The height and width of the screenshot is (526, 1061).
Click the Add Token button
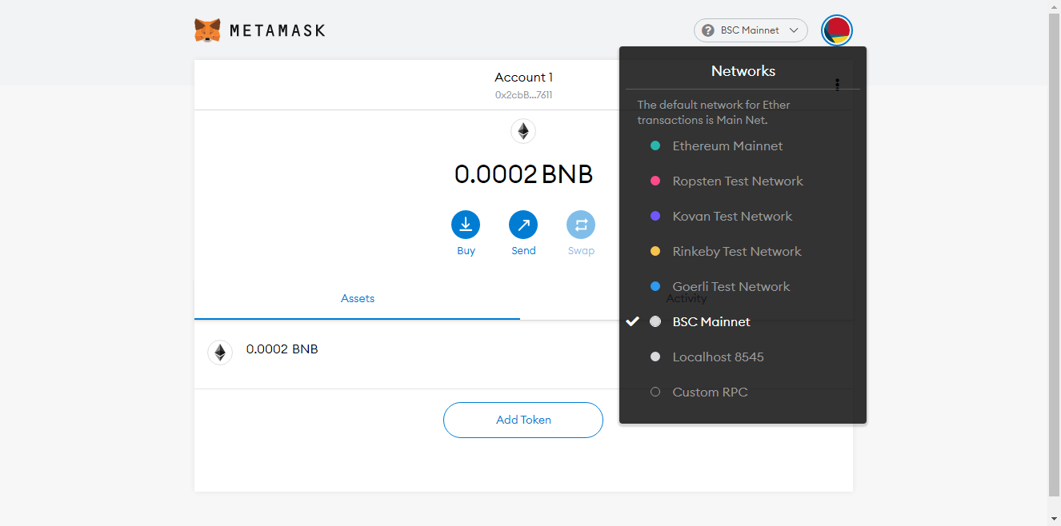pyautogui.click(x=523, y=420)
